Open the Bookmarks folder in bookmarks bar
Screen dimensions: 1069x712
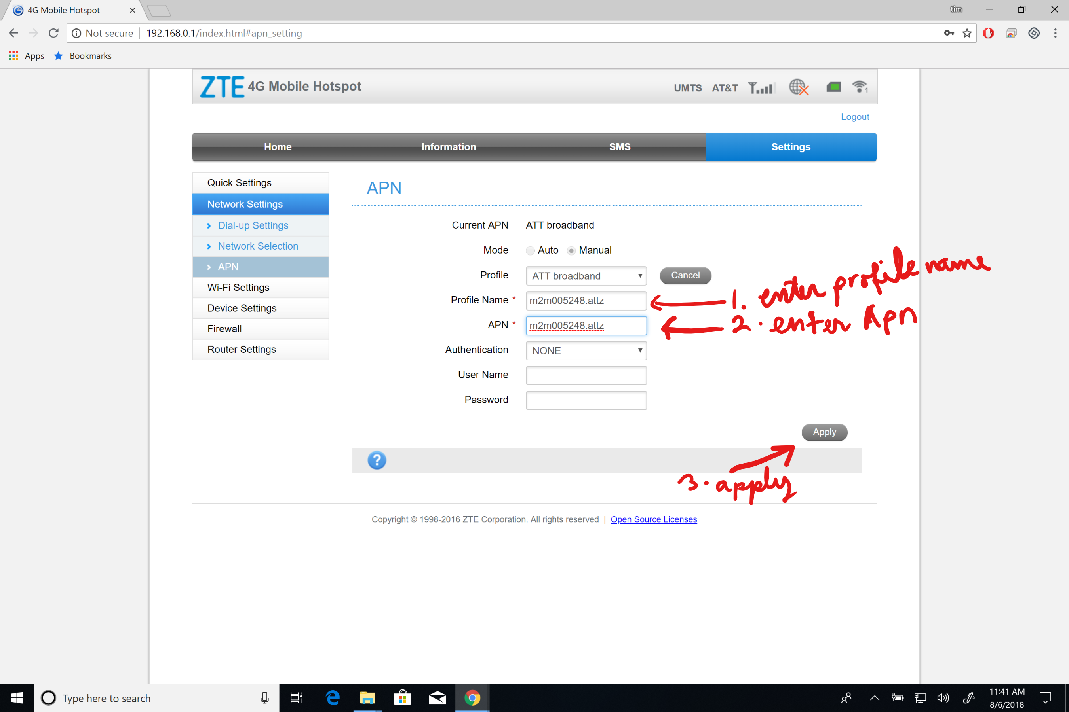coord(83,56)
